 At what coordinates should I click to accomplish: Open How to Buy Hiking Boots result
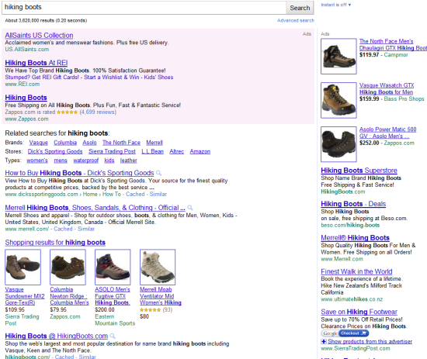click(x=79, y=173)
